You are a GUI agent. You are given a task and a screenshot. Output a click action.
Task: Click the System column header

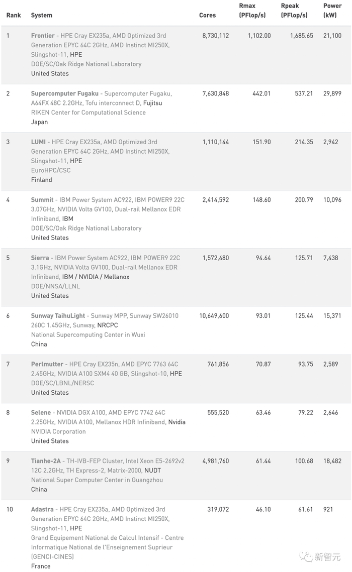pos(42,16)
